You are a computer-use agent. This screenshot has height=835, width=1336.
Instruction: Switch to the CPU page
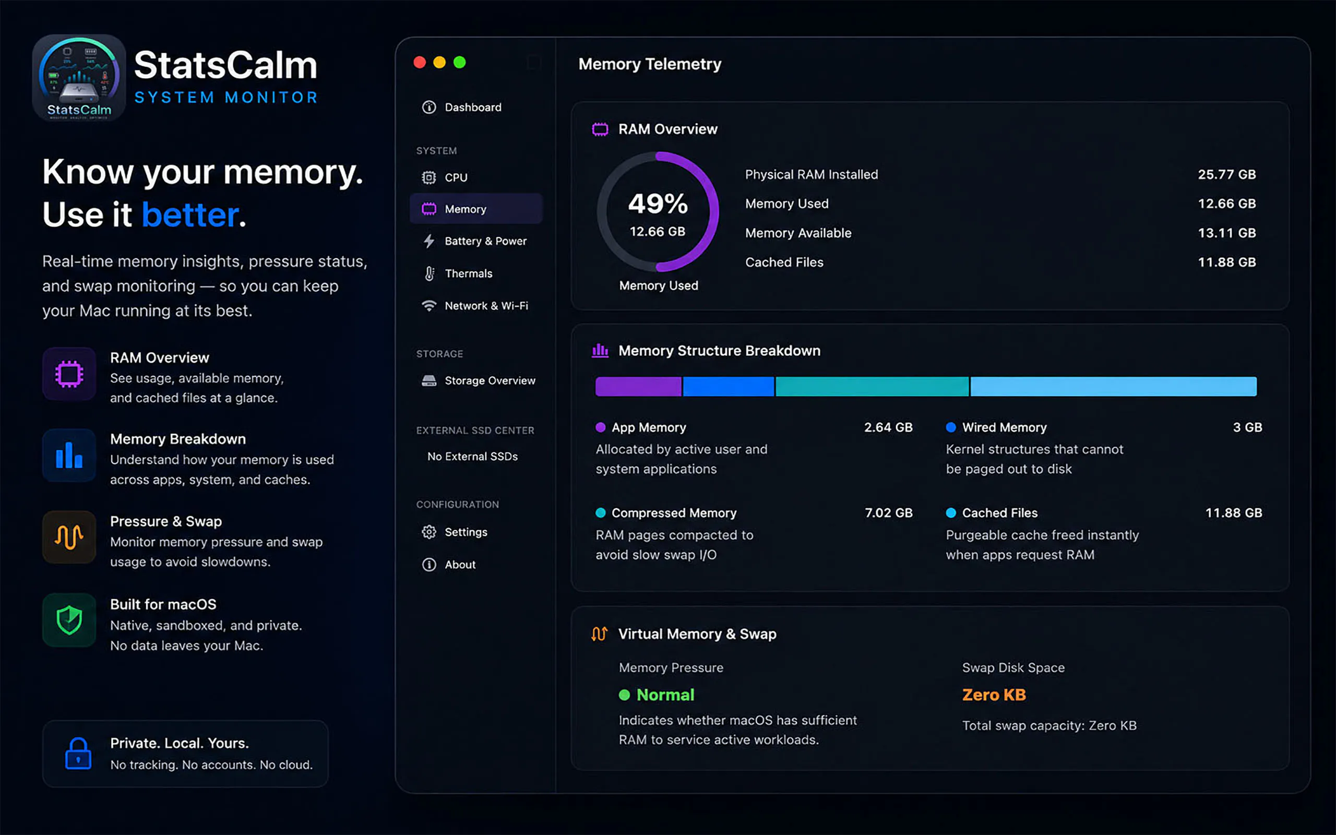tap(476, 177)
